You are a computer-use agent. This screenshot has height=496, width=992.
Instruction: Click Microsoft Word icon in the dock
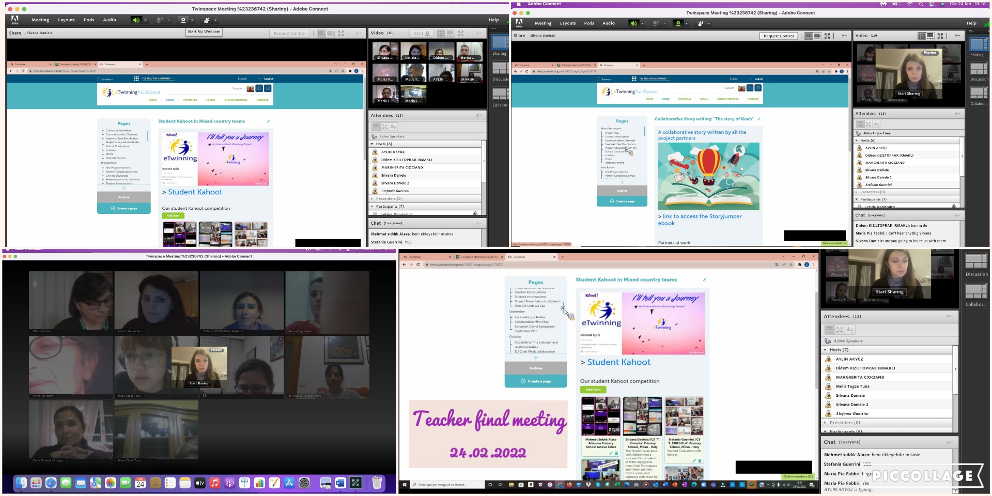tap(340, 483)
